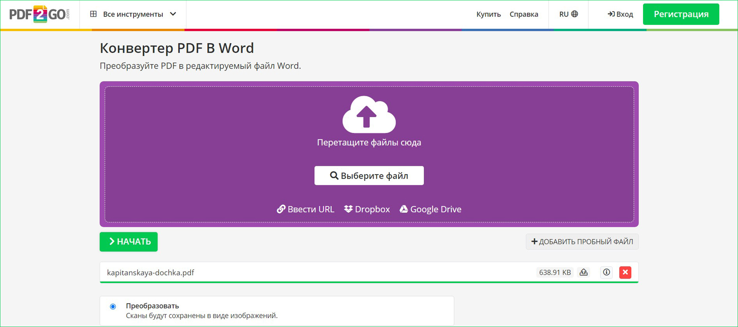Open the RU language selector
Viewport: 738px width, 327px height.
click(568, 14)
